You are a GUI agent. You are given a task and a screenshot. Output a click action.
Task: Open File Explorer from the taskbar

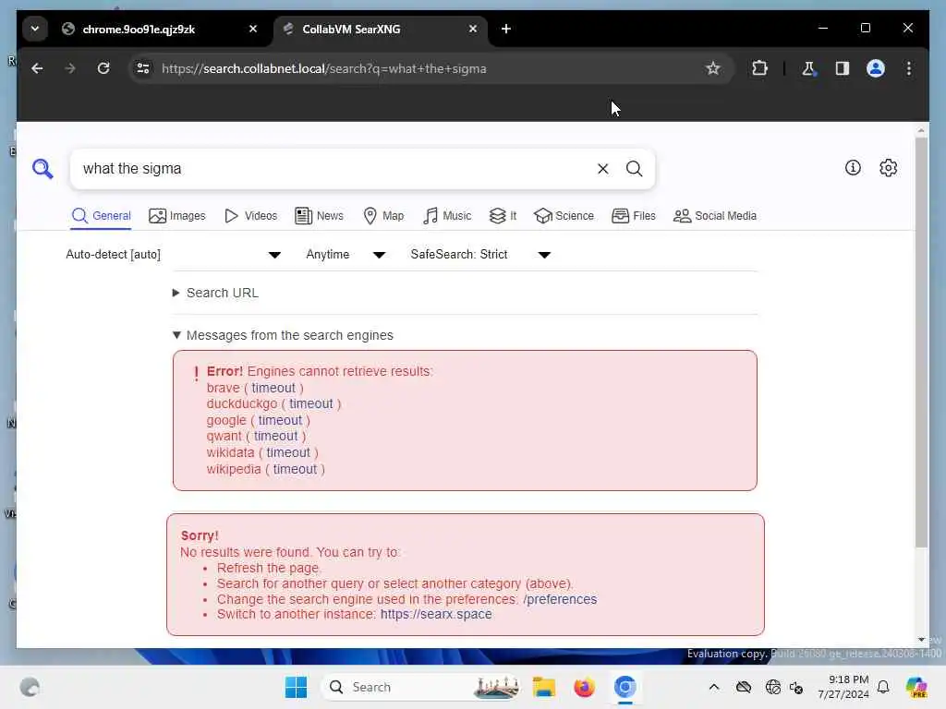pyautogui.click(x=543, y=687)
